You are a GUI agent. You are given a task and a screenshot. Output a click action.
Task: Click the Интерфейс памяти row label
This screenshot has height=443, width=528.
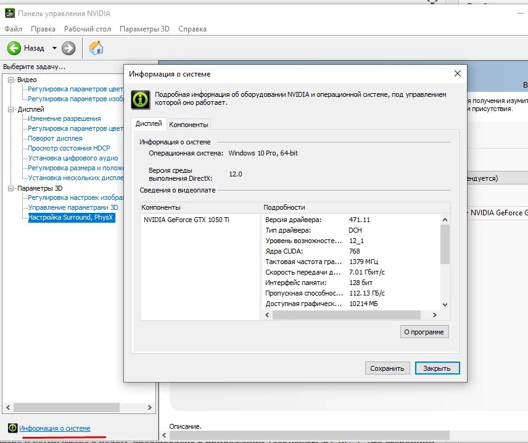295,283
